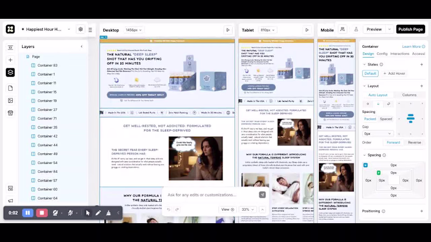Open the project name dropdown arrow
The width and height of the screenshot is (431, 242).
[x=69, y=29]
